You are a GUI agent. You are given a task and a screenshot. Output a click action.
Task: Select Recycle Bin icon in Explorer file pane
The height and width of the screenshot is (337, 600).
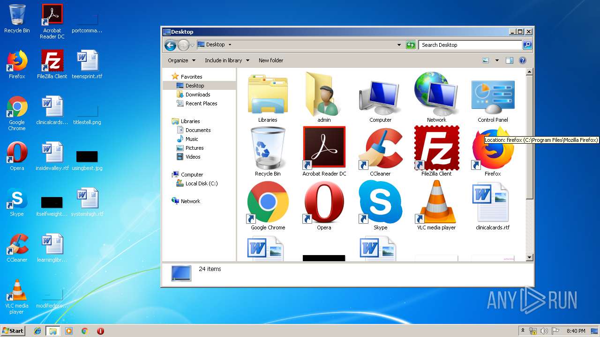tap(268, 151)
